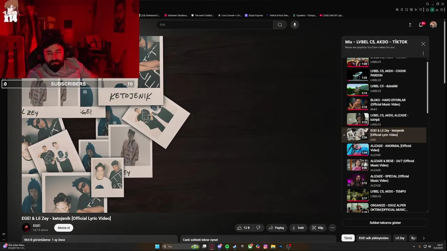The height and width of the screenshot is (251, 447).
Task: Click Sohbet tekrarını göster button
Action: point(385,223)
